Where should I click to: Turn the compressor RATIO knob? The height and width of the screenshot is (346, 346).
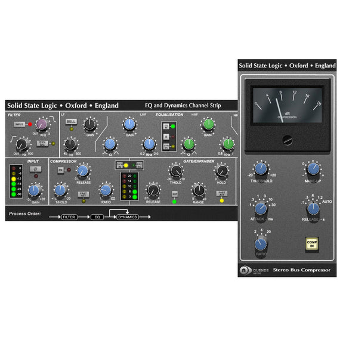tap(106, 190)
